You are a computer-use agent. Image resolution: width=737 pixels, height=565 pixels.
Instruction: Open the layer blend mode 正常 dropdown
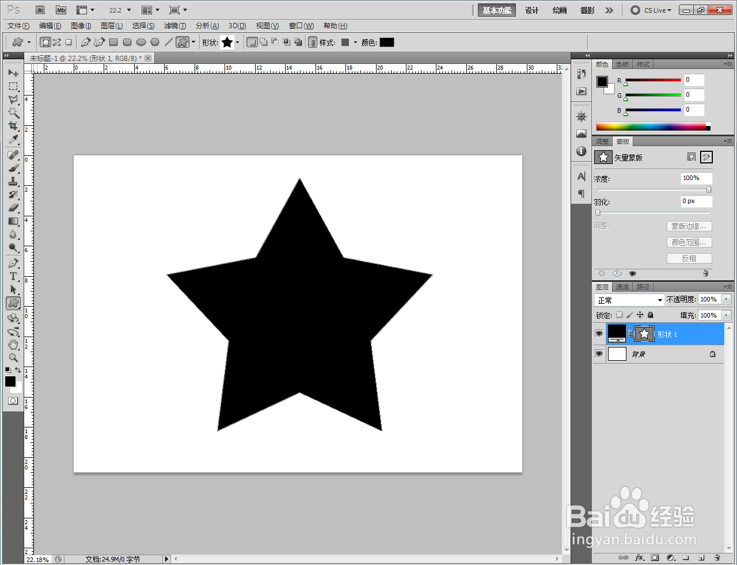point(629,300)
